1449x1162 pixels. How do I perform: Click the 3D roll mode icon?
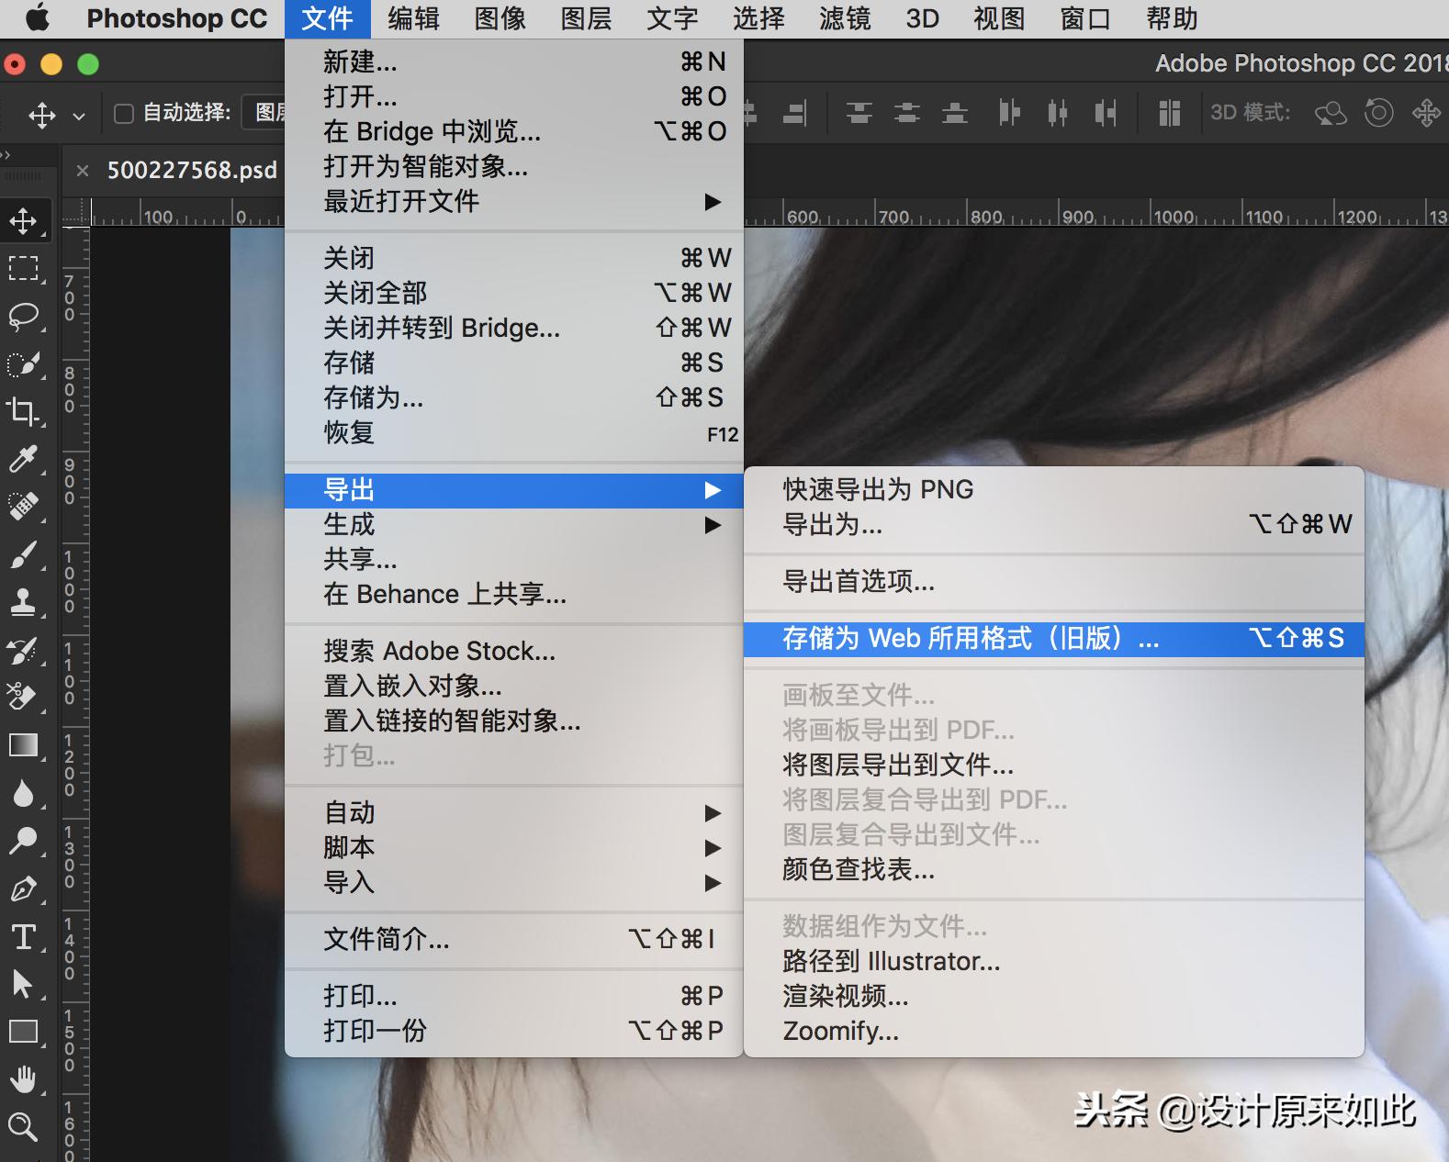click(x=1378, y=113)
